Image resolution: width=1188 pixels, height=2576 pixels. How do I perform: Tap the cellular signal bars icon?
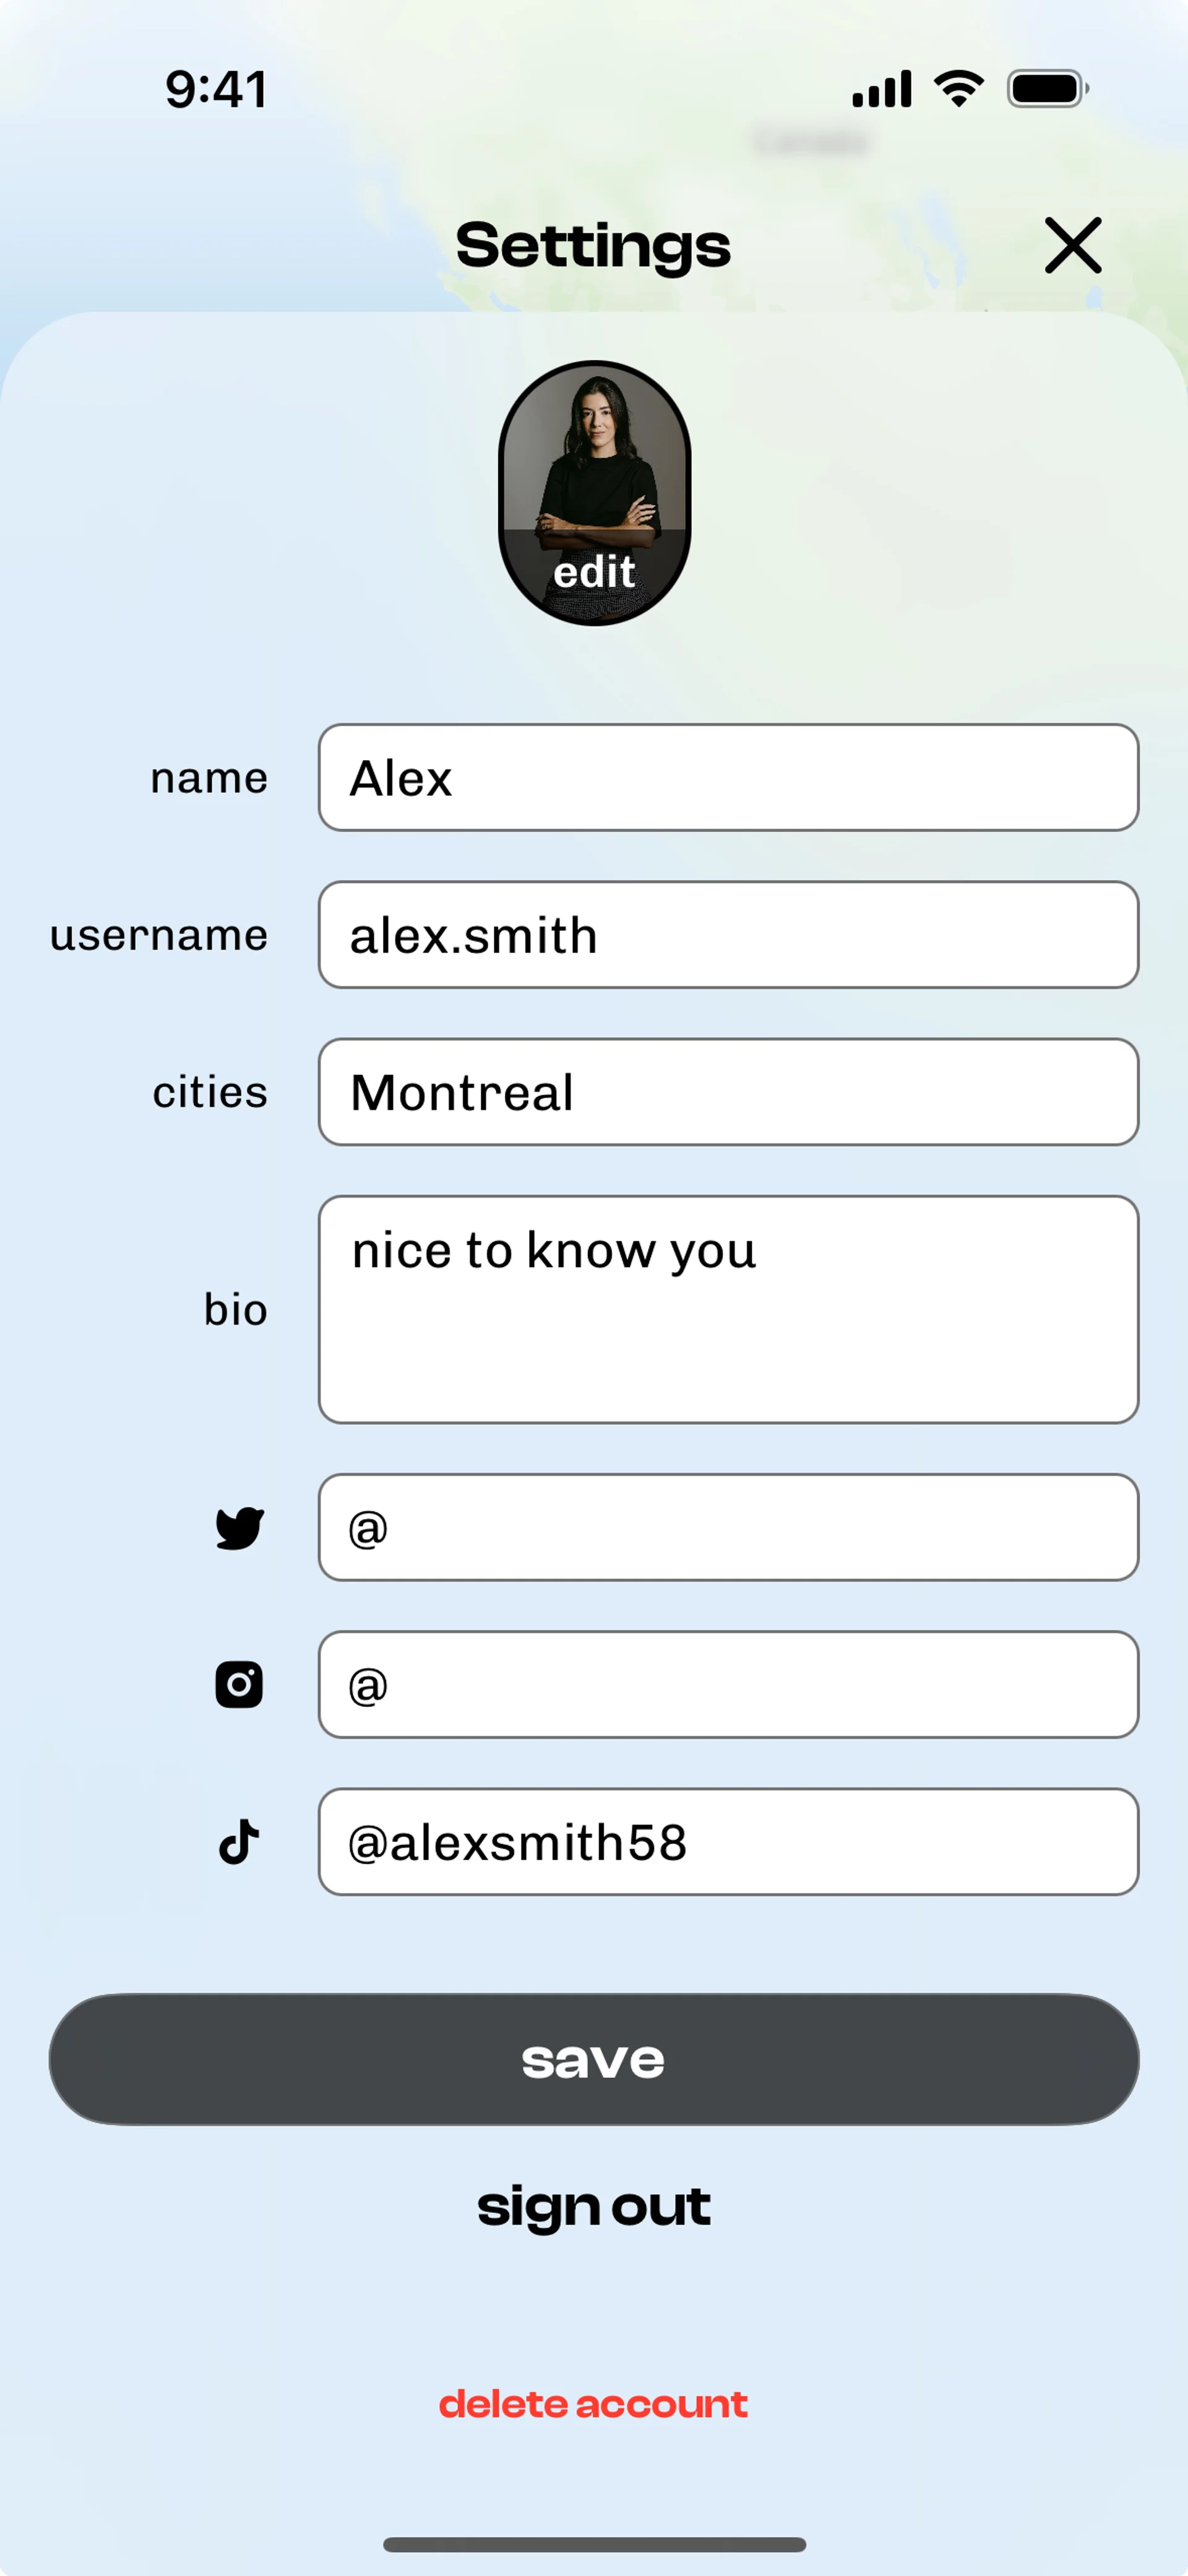coord(881,89)
